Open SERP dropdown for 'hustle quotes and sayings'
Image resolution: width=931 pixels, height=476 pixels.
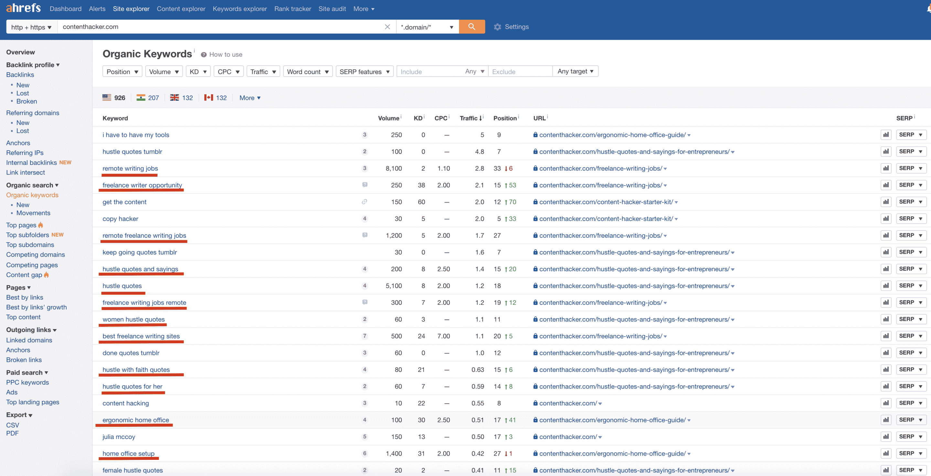(x=911, y=269)
